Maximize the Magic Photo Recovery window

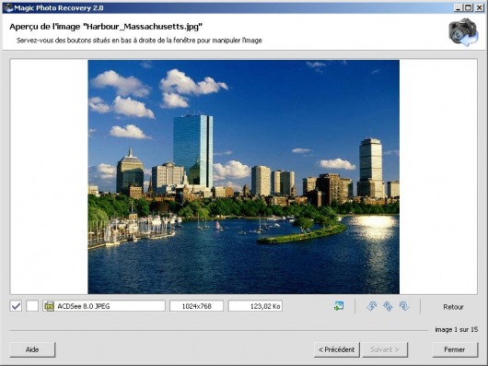point(469,7)
